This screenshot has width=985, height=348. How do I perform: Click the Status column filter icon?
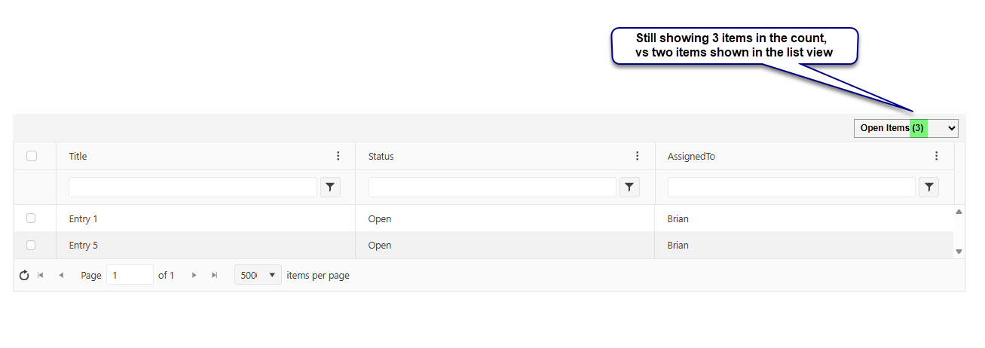629,188
